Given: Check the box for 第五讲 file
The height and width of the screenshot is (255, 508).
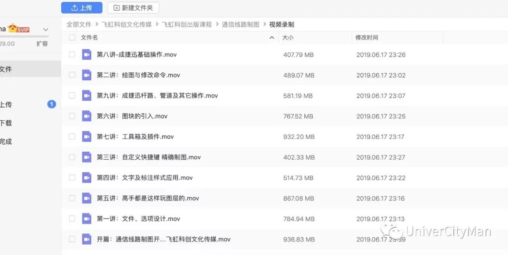Looking at the screenshot, I should 72,198.
